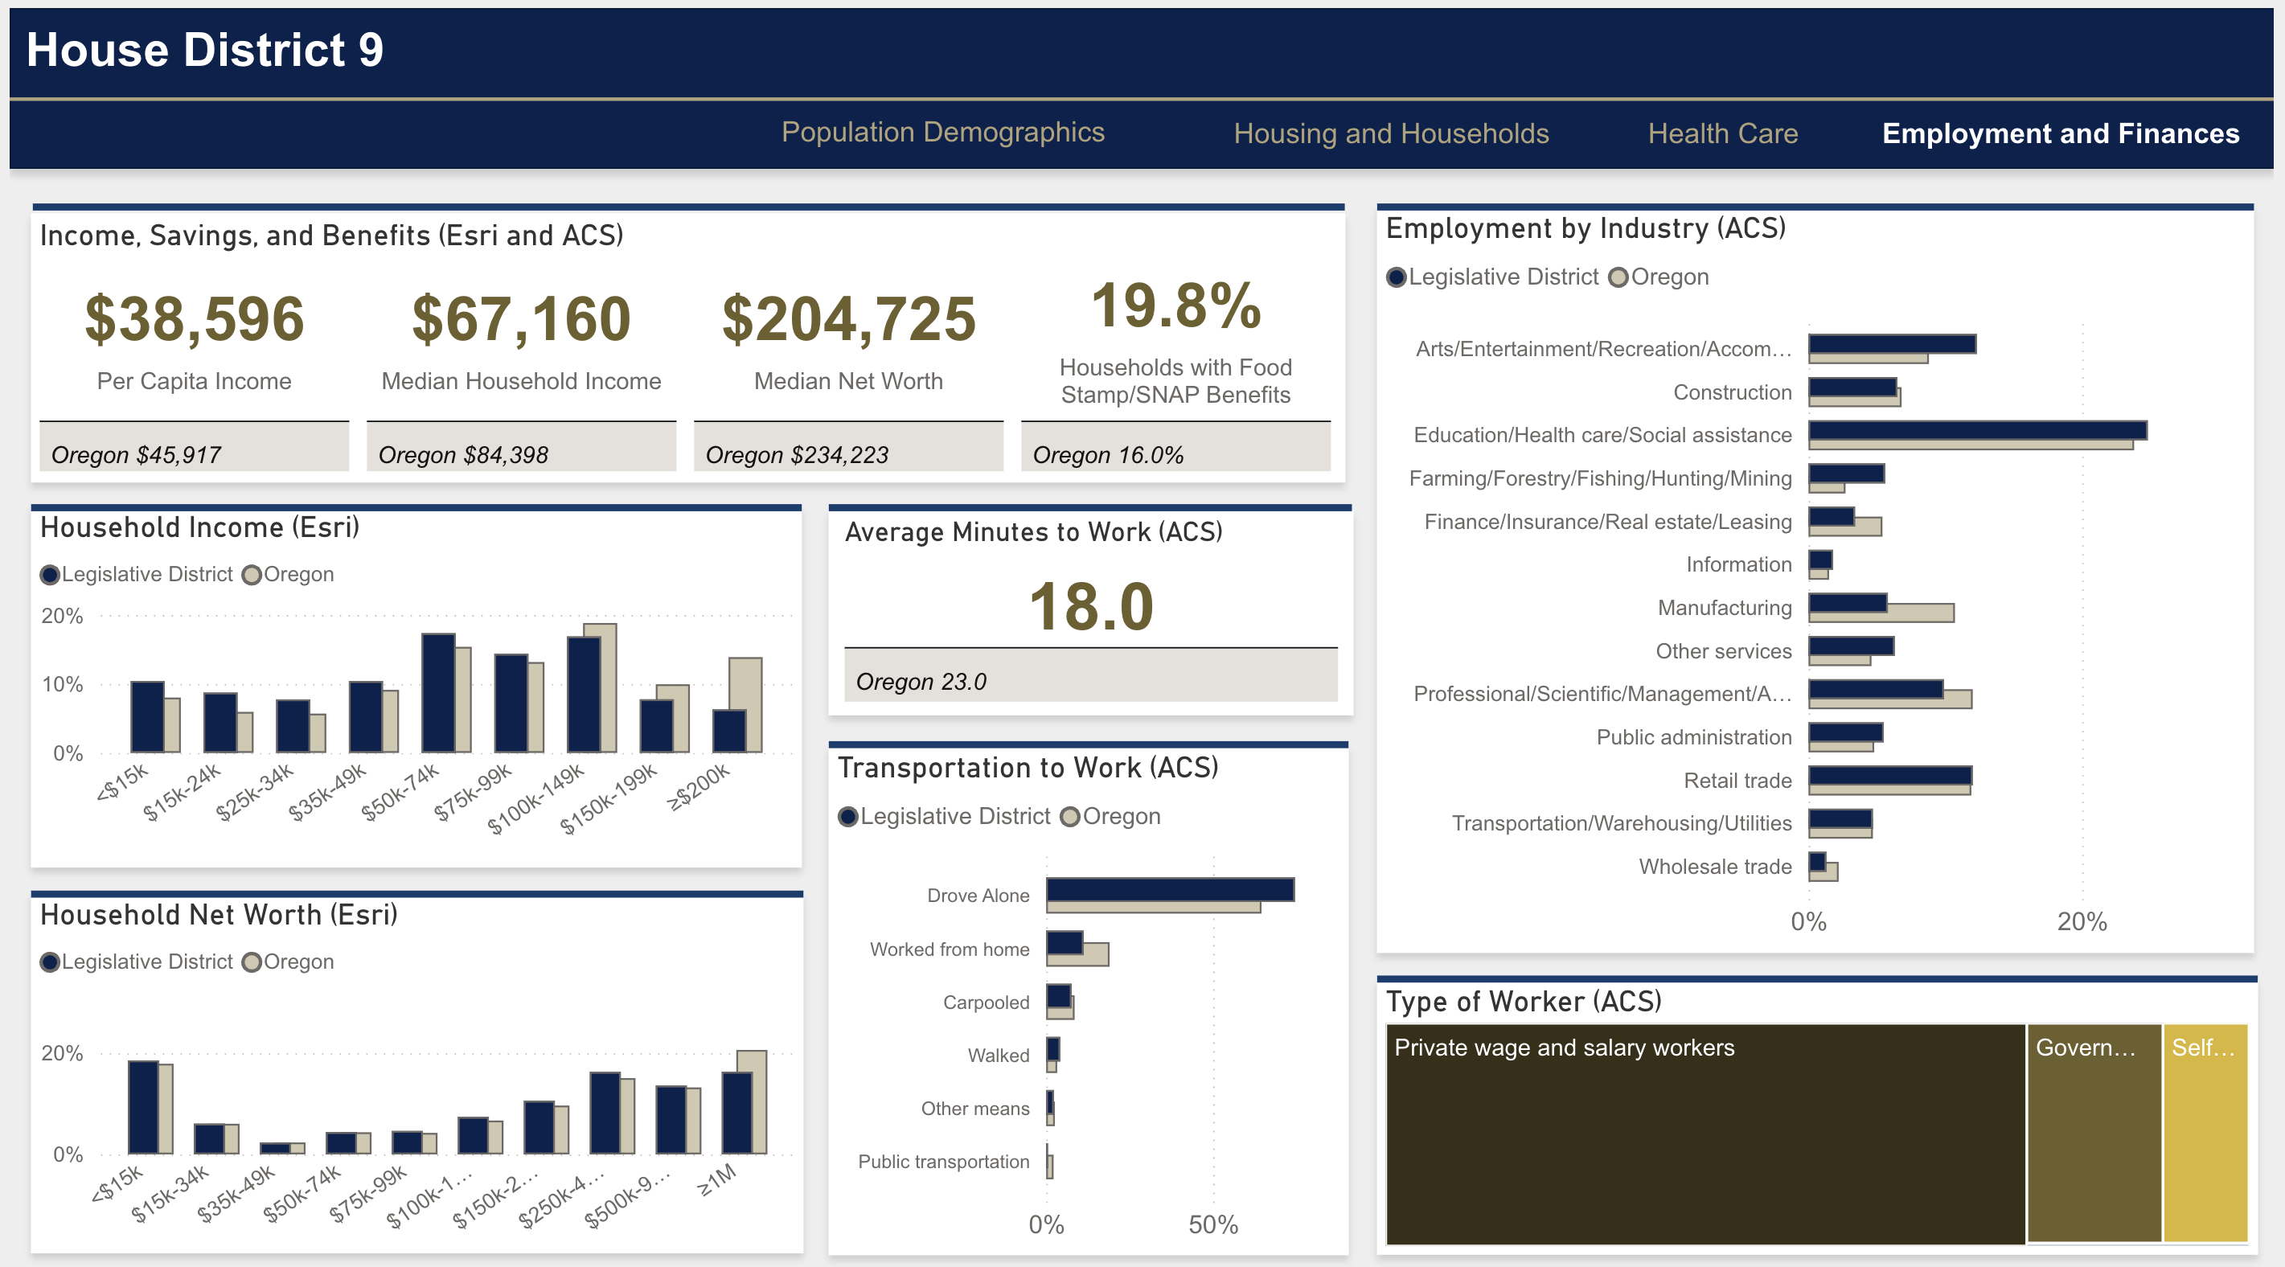Click Oregon legend dot in Household Income
This screenshot has height=1267, width=2285.
(252, 575)
